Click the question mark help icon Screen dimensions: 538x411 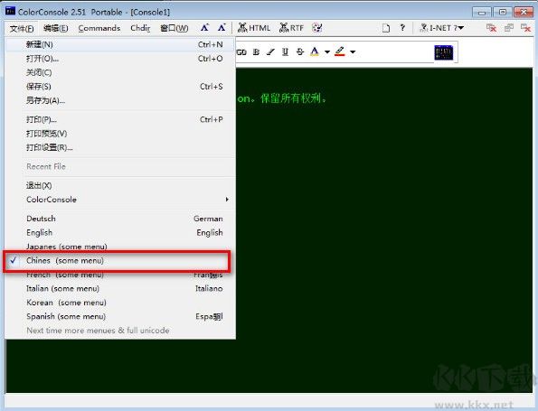402,28
